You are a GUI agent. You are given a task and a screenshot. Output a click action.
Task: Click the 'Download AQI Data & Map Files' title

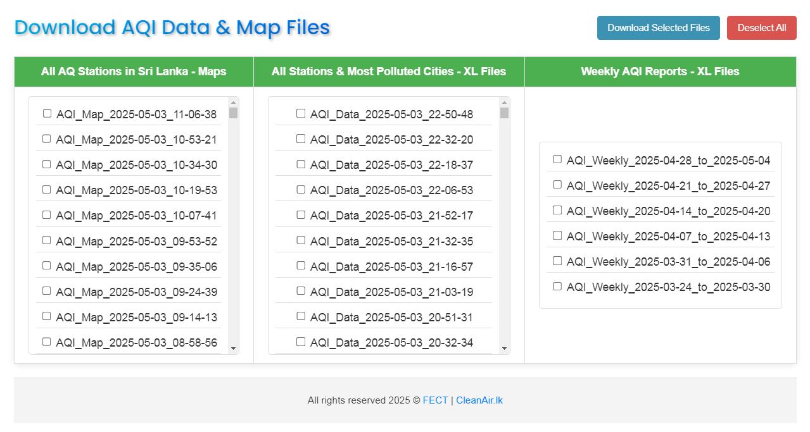pyautogui.click(x=172, y=27)
